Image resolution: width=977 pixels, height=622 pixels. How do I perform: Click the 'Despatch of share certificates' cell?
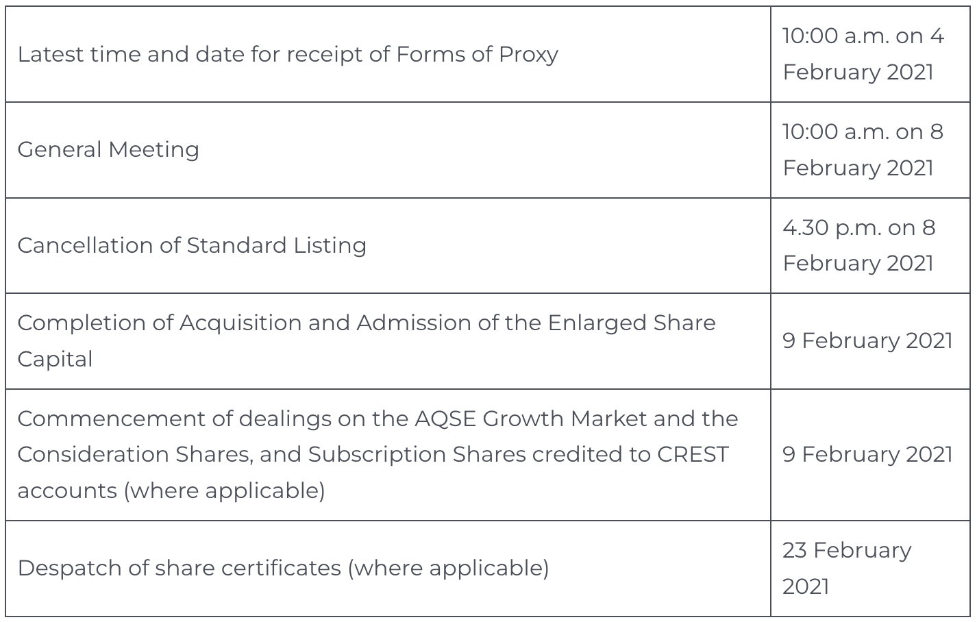click(x=283, y=568)
